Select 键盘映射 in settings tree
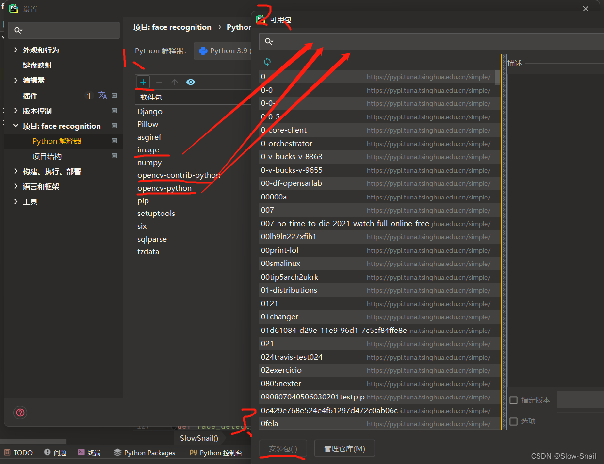Viewport: 604px width, 464px height. 37,65
